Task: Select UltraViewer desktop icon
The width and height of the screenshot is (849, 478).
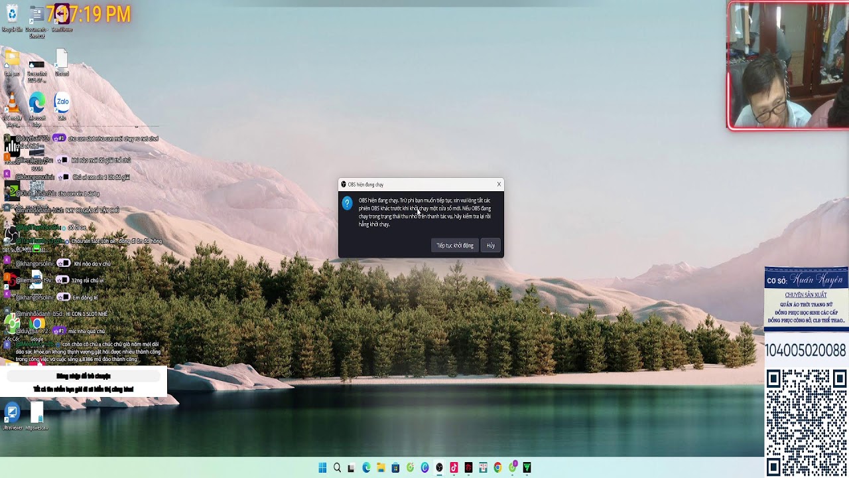Action: click(12, 416)
